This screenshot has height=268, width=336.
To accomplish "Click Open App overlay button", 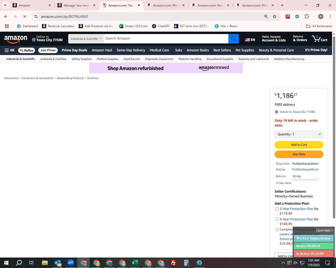I will pyautogui.click(x=324, y=230).
